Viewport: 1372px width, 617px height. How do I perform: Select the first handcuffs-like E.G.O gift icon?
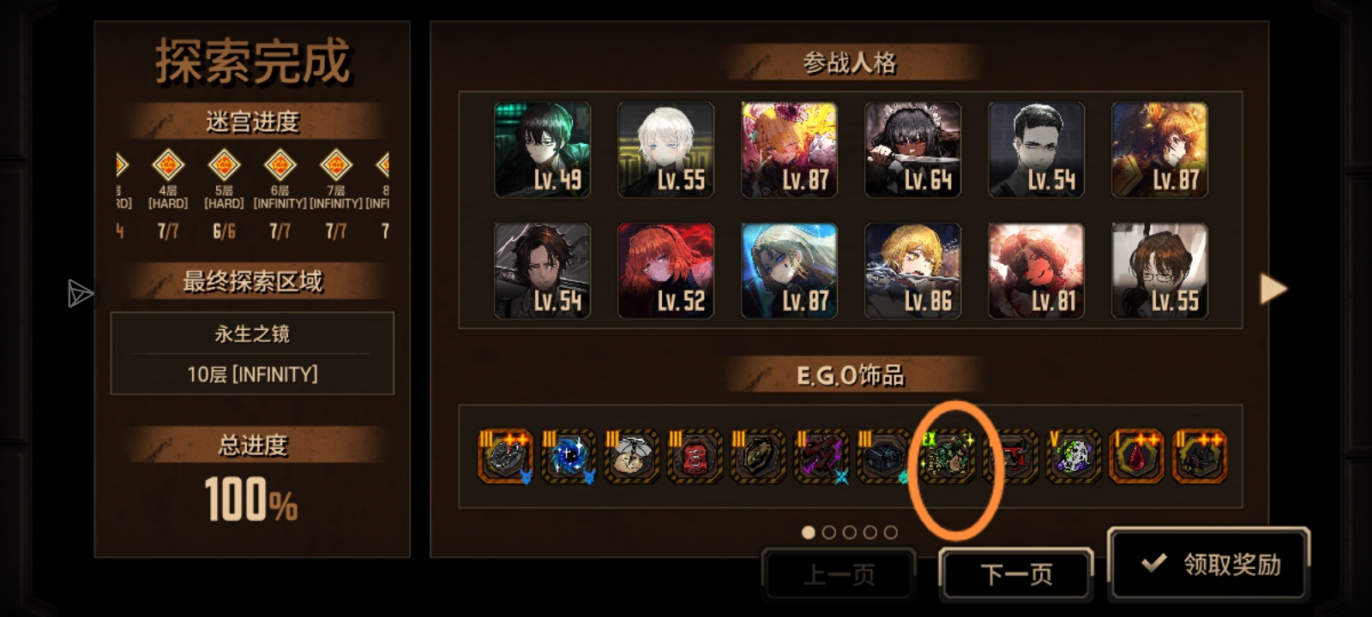coord(506,456)
